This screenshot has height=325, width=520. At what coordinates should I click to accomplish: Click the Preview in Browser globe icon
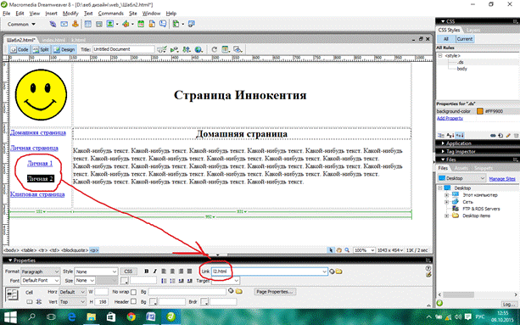198,49
